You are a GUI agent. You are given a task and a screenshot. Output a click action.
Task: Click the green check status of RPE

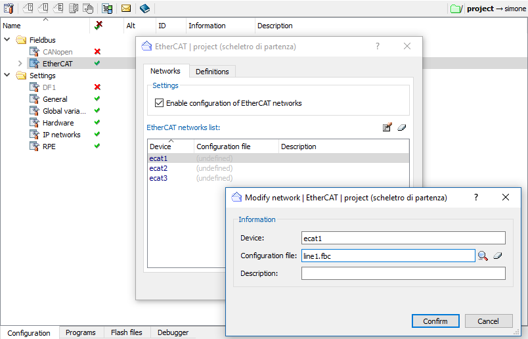tap(97, 146)
